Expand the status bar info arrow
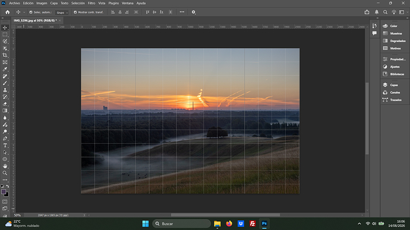The height and width of the screenshot is (230, 410). click(x=84, y=215)
